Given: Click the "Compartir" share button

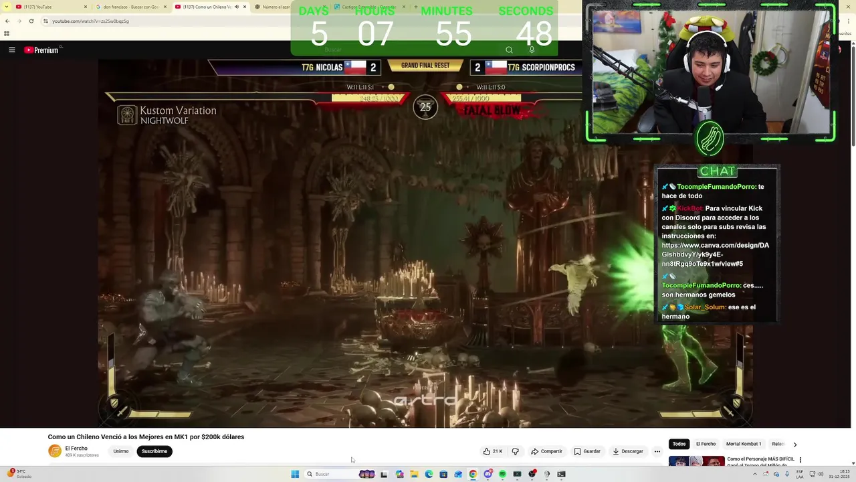Looking at the screenshot, I should [x=546, y=451].
